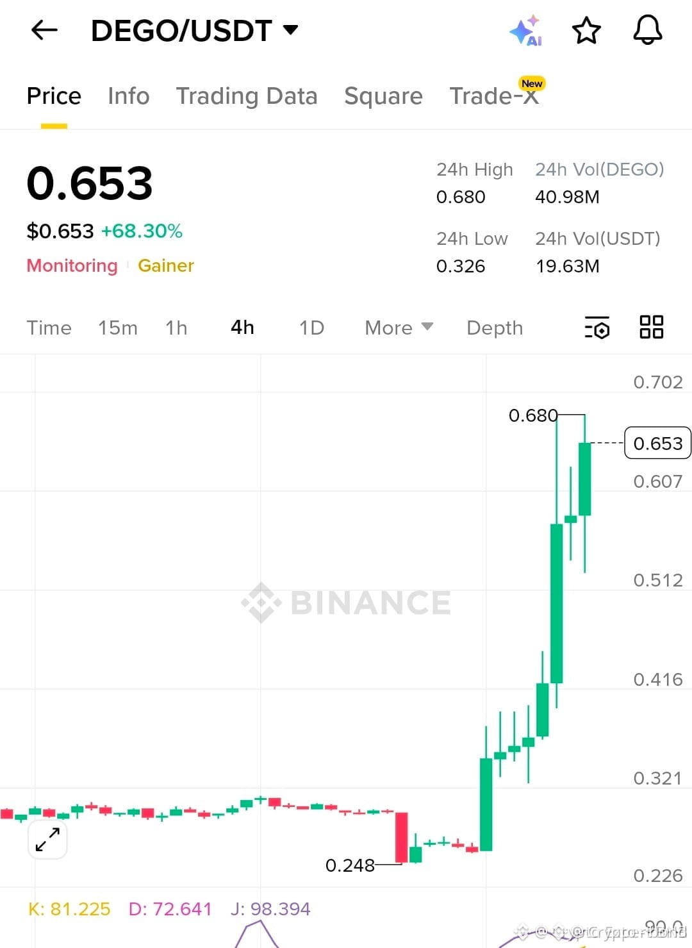Select the 15m chart interval
This screenshot has width=692, height=948.
pos(118,328)
